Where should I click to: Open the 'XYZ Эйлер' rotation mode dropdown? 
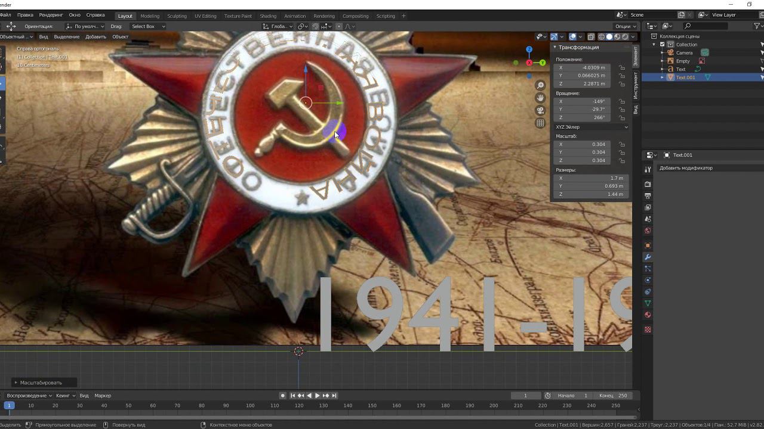click(592, 127)
